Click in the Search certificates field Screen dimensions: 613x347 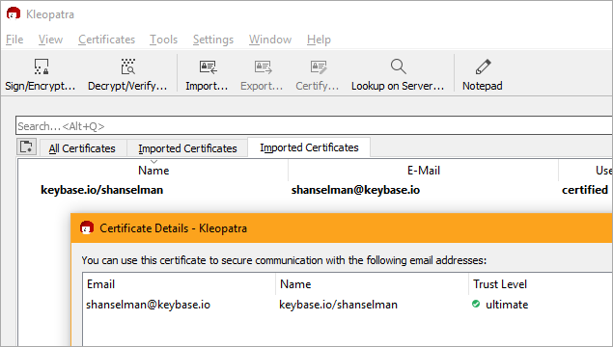(314, 125)
